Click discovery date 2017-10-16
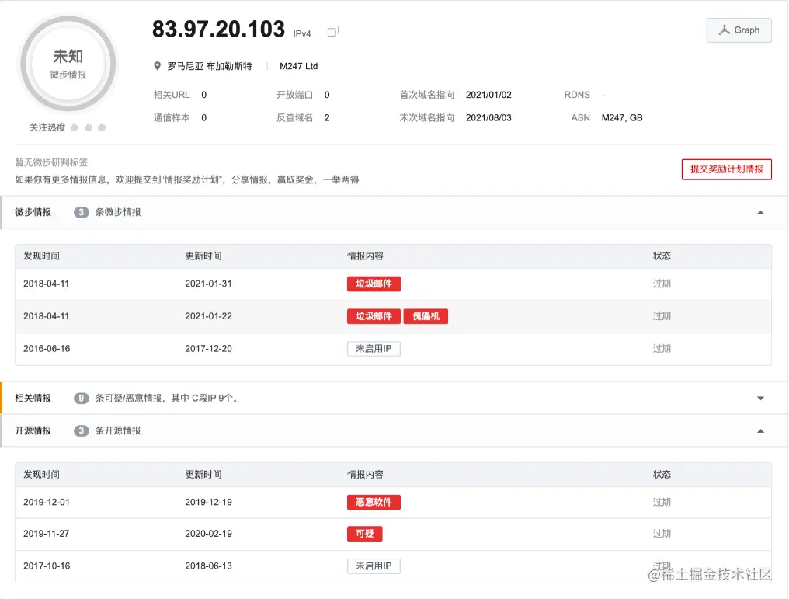 pyautogui.click(x=47, y=566)
